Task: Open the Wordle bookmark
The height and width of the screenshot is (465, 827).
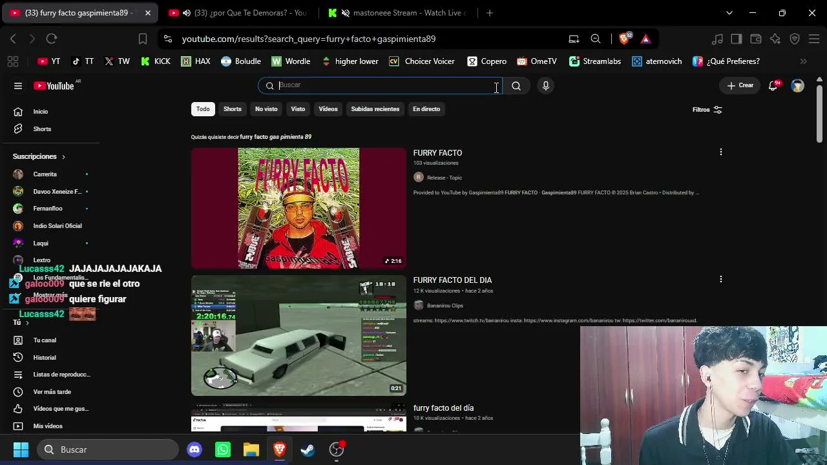Action: click(291, 61)
